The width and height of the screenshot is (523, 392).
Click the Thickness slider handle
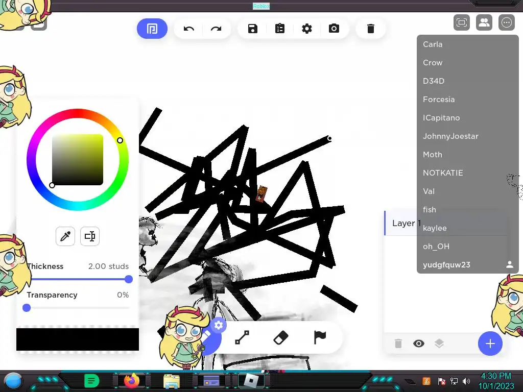coord(129,279)
